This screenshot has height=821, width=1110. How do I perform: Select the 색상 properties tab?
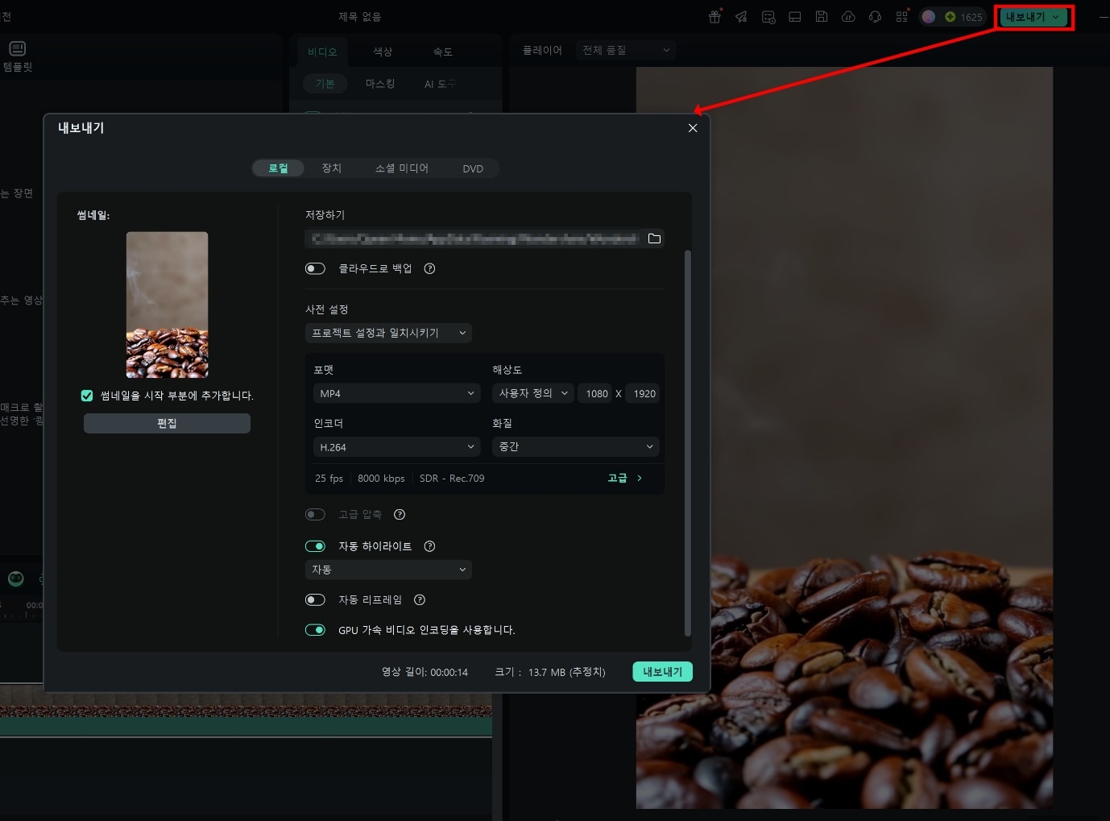pyautogui.click(x=383, y=52)
